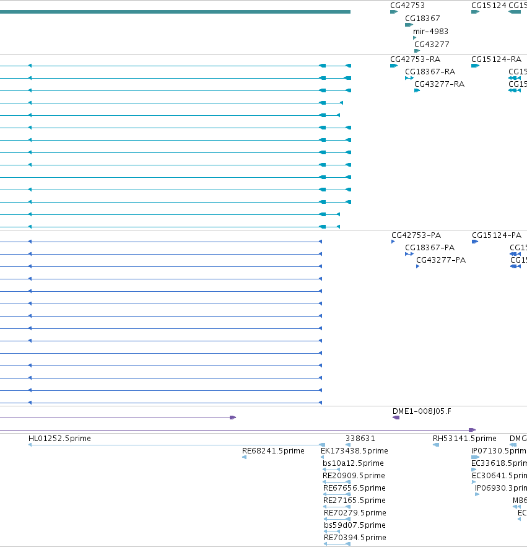527x547 pixels.
Task: Click transcript CG43277-RA
Action: [x=439, y=84]
